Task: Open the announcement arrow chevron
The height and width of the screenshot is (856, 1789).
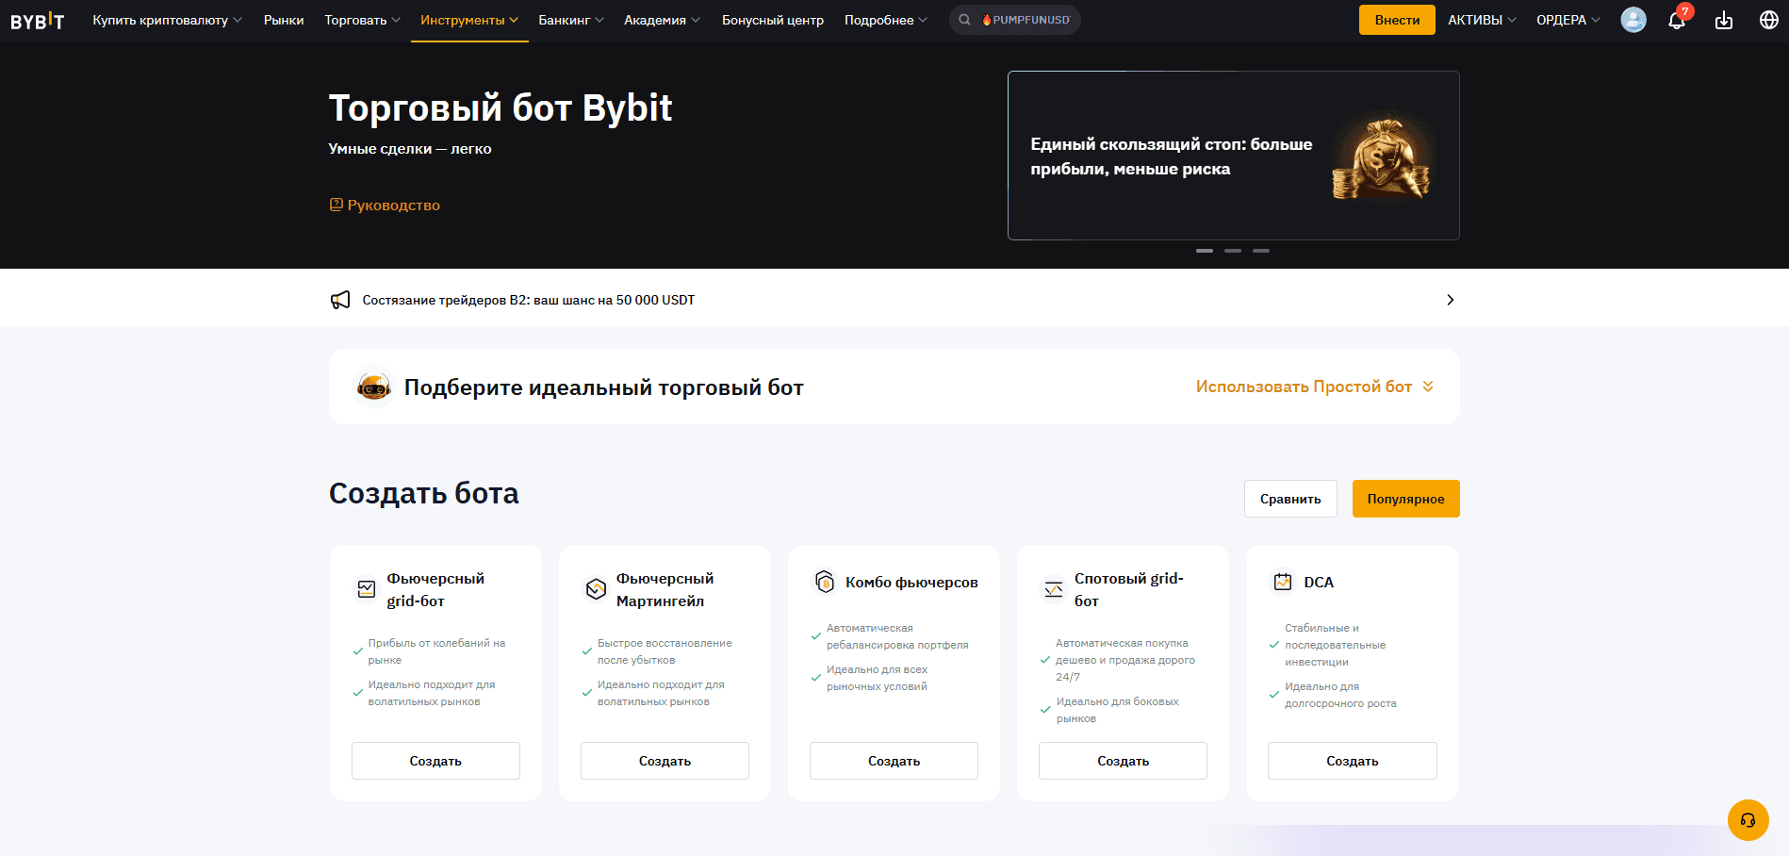Action: (x=1450, y=300)
